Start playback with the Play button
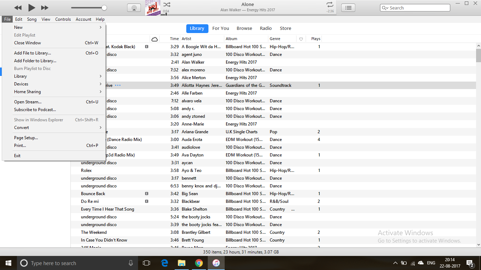This screenshot has width=481, height=270. 32,7
